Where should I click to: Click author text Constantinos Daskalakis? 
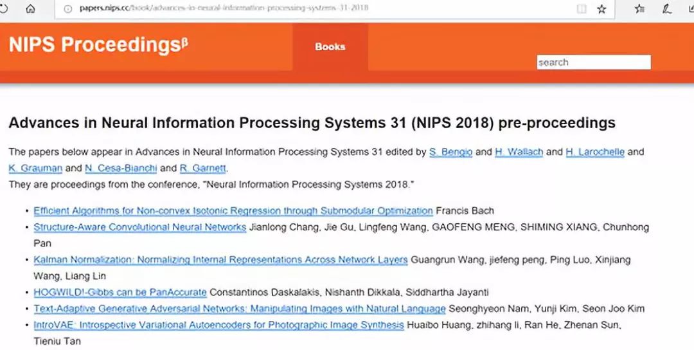[265, 292]
